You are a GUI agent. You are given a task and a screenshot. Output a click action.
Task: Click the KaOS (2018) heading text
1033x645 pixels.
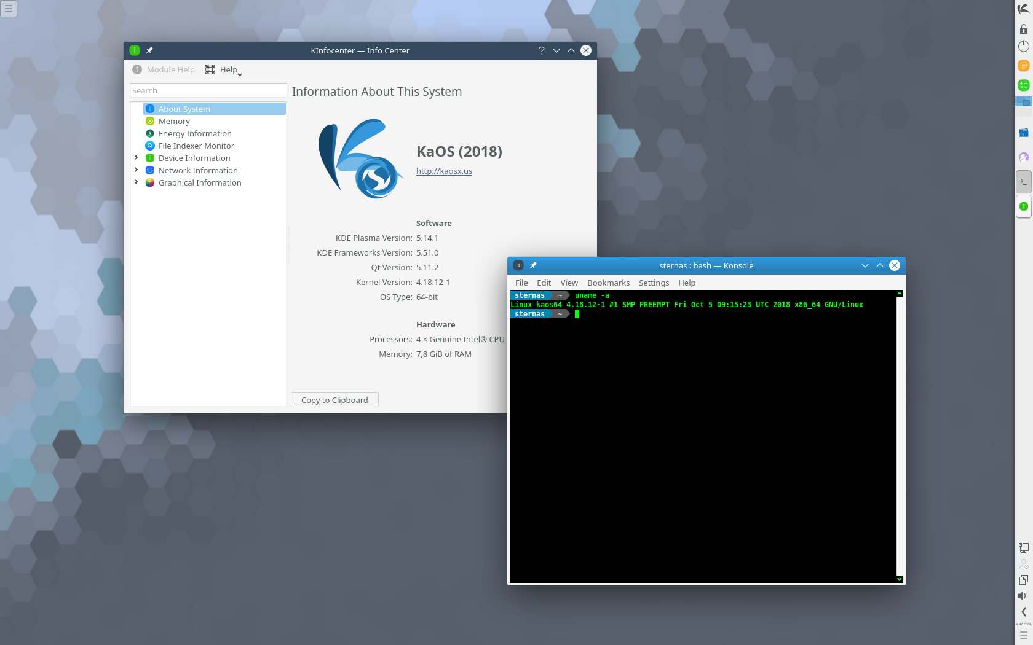coord(459,151)
